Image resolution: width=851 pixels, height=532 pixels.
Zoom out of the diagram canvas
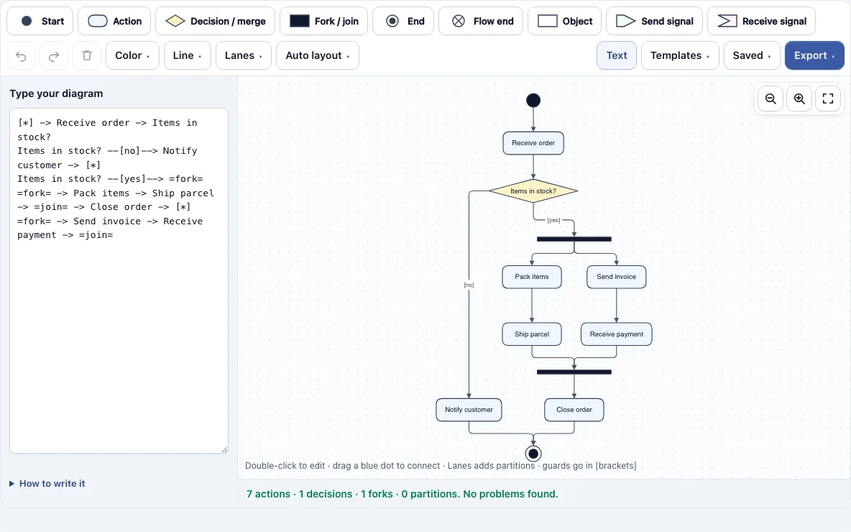[x=770, y=98]
